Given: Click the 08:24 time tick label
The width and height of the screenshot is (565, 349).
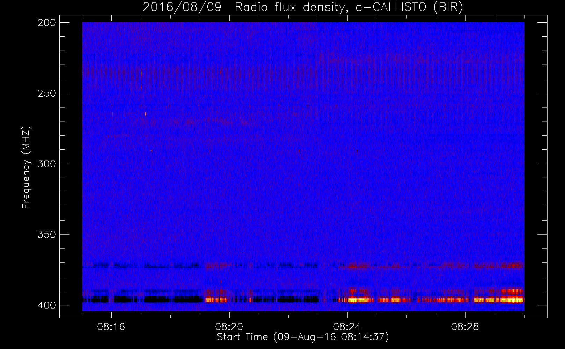Looking at the screenshot, I should click(347, 327).
